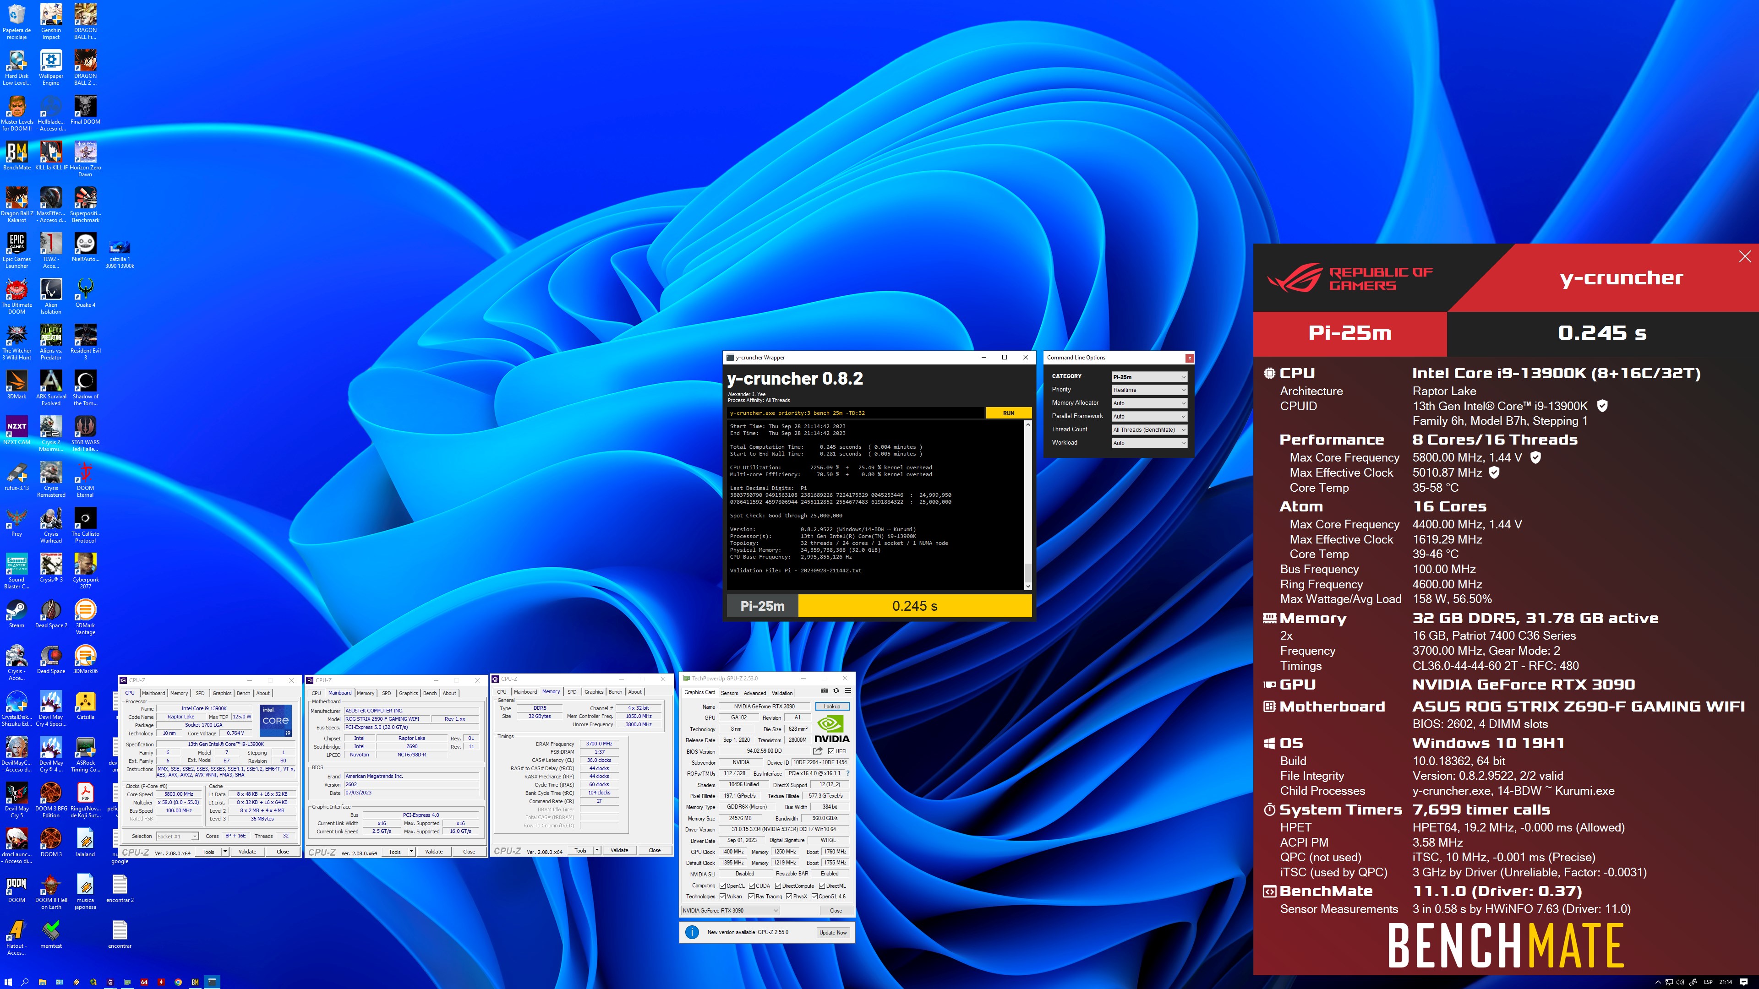Open the SPD tab in the CPU-Z Memory window

[x=572, y=692]
